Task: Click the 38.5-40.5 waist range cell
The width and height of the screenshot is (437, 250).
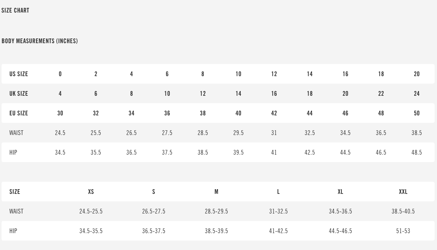Action: (403, 211)
